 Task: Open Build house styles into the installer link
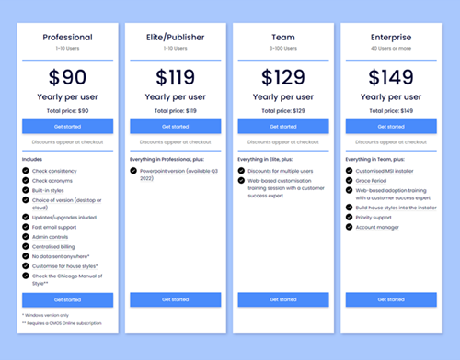396,208
